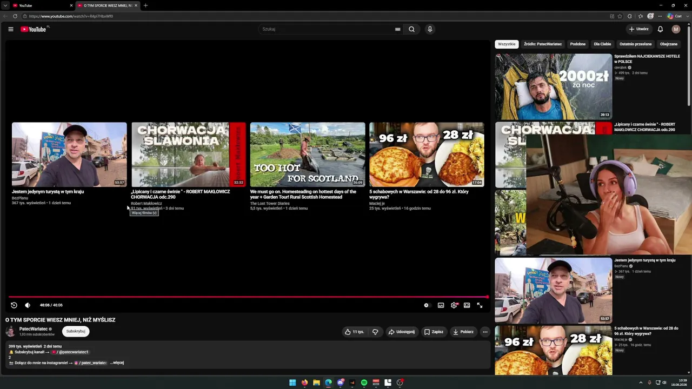Go to the YouTube home logo
The image size is (692, 389).
34,29
